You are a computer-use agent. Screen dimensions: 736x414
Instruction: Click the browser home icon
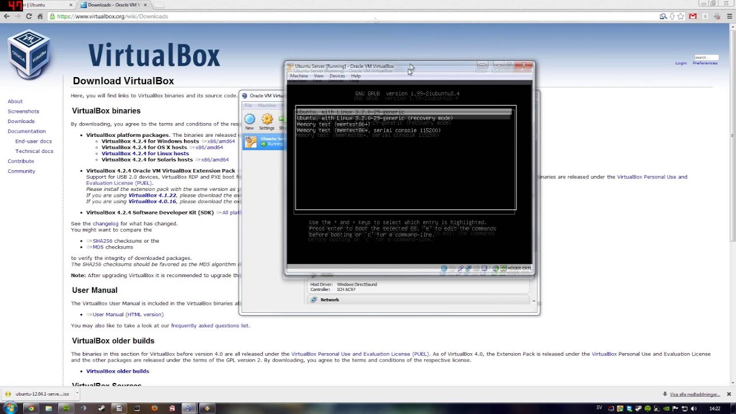point(40,16)
